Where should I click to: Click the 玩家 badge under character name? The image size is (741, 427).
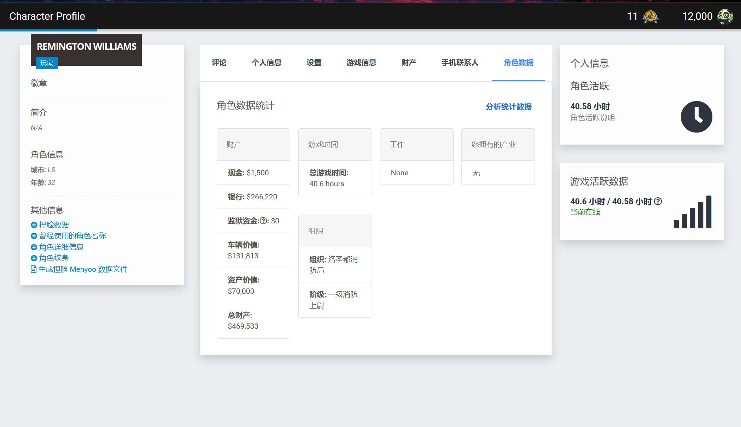pos(47,63)
